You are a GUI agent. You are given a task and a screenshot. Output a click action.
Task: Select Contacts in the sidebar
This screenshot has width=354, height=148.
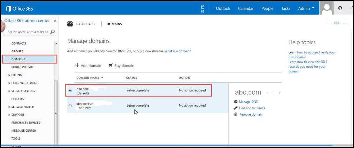(x=19, y=43)
